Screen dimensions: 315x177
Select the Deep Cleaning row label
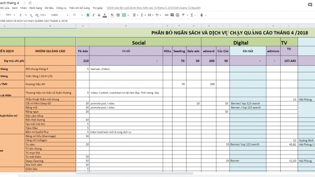point(50,161)
